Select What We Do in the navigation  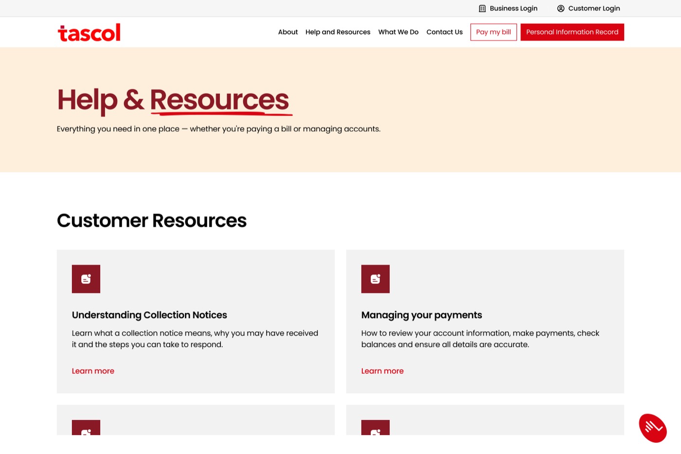point(398,32)
